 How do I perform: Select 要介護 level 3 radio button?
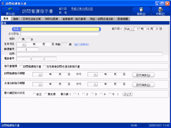(x=92, y=94)
